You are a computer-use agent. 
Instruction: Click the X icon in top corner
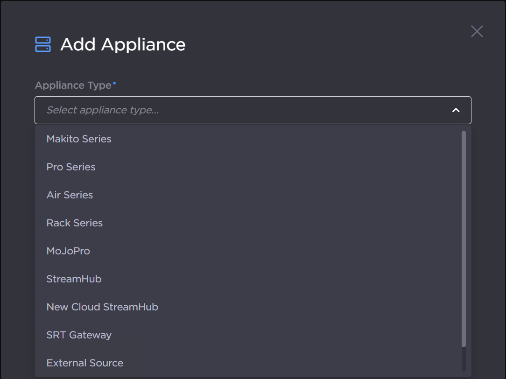(x=477, y=31)
